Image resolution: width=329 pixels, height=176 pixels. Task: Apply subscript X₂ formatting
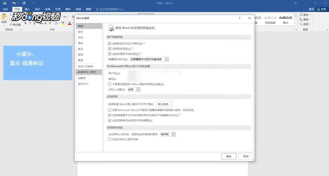(x=46, y=23)
